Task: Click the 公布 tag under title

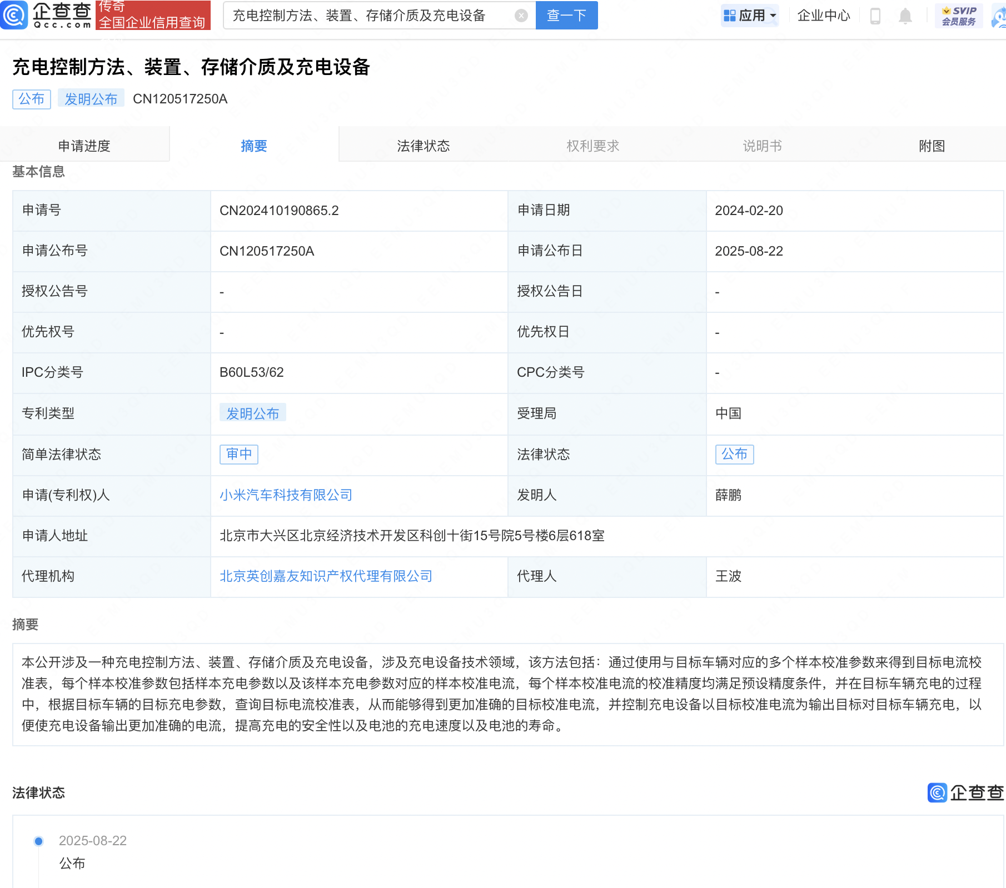Action: click(x=32, y=99)
